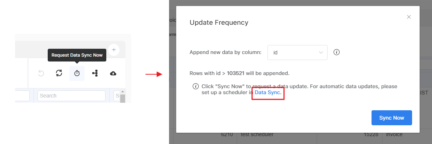Click the scrollbar up arrow in the table
Image resolution: width=432 pixels, height=144 pixels.
[122, 91]
